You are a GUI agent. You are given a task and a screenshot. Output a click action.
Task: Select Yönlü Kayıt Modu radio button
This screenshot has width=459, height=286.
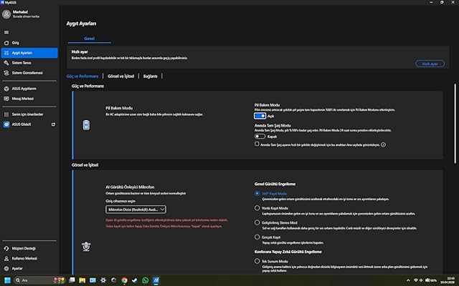[x=257, y=208]
